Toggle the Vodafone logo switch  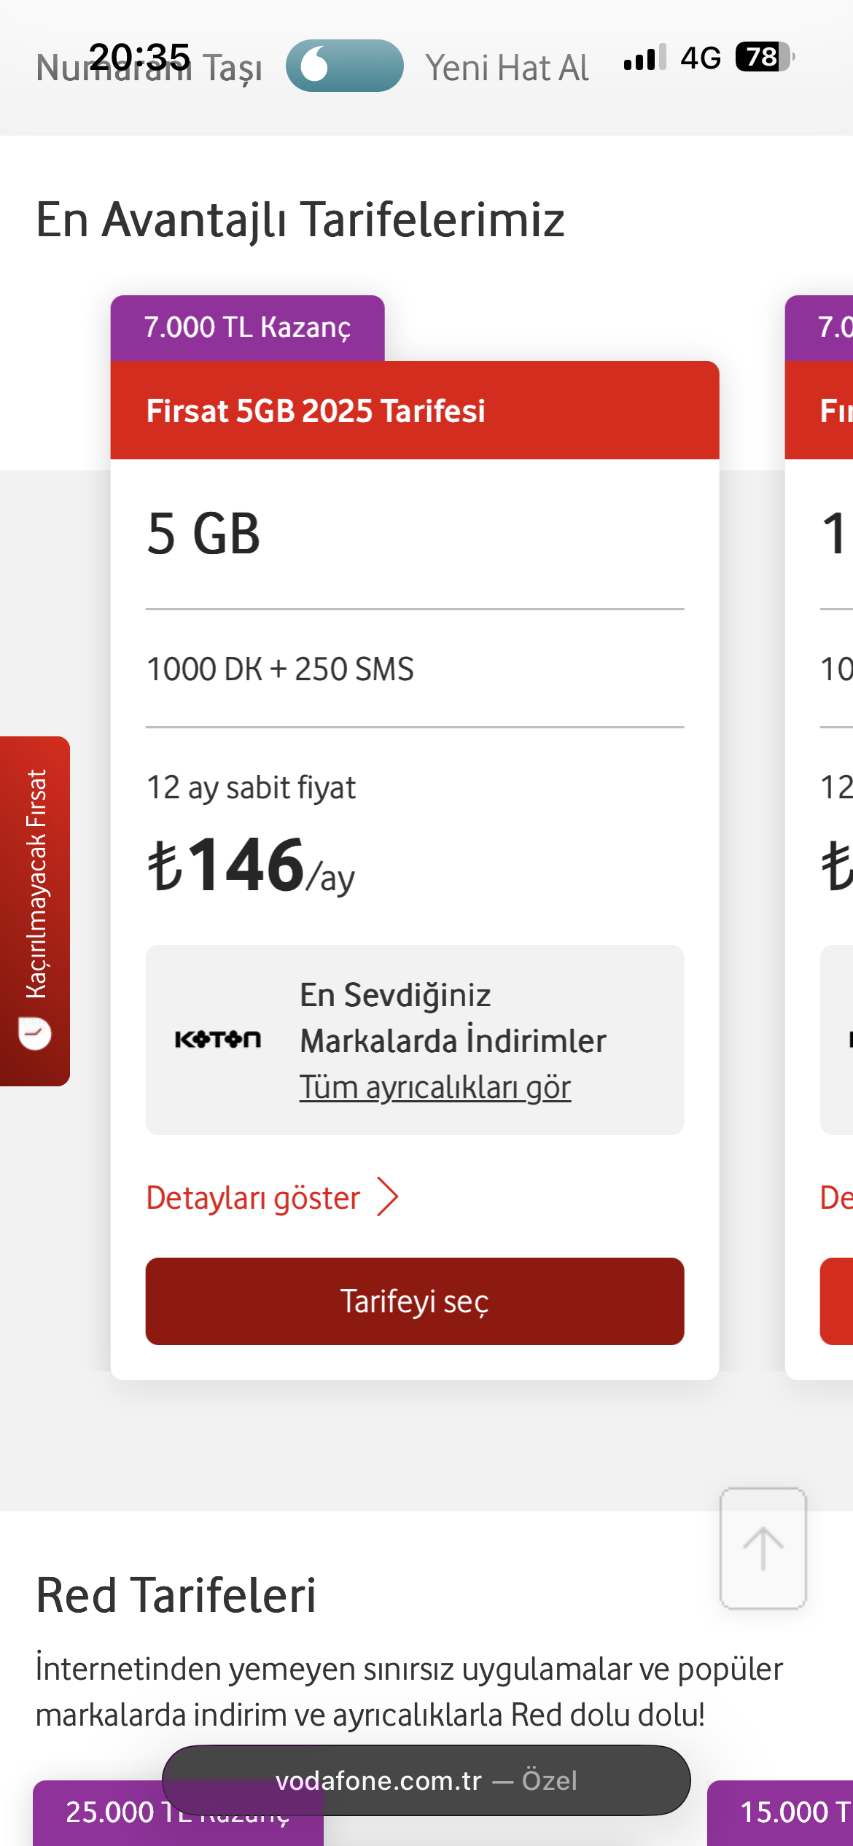344,66
